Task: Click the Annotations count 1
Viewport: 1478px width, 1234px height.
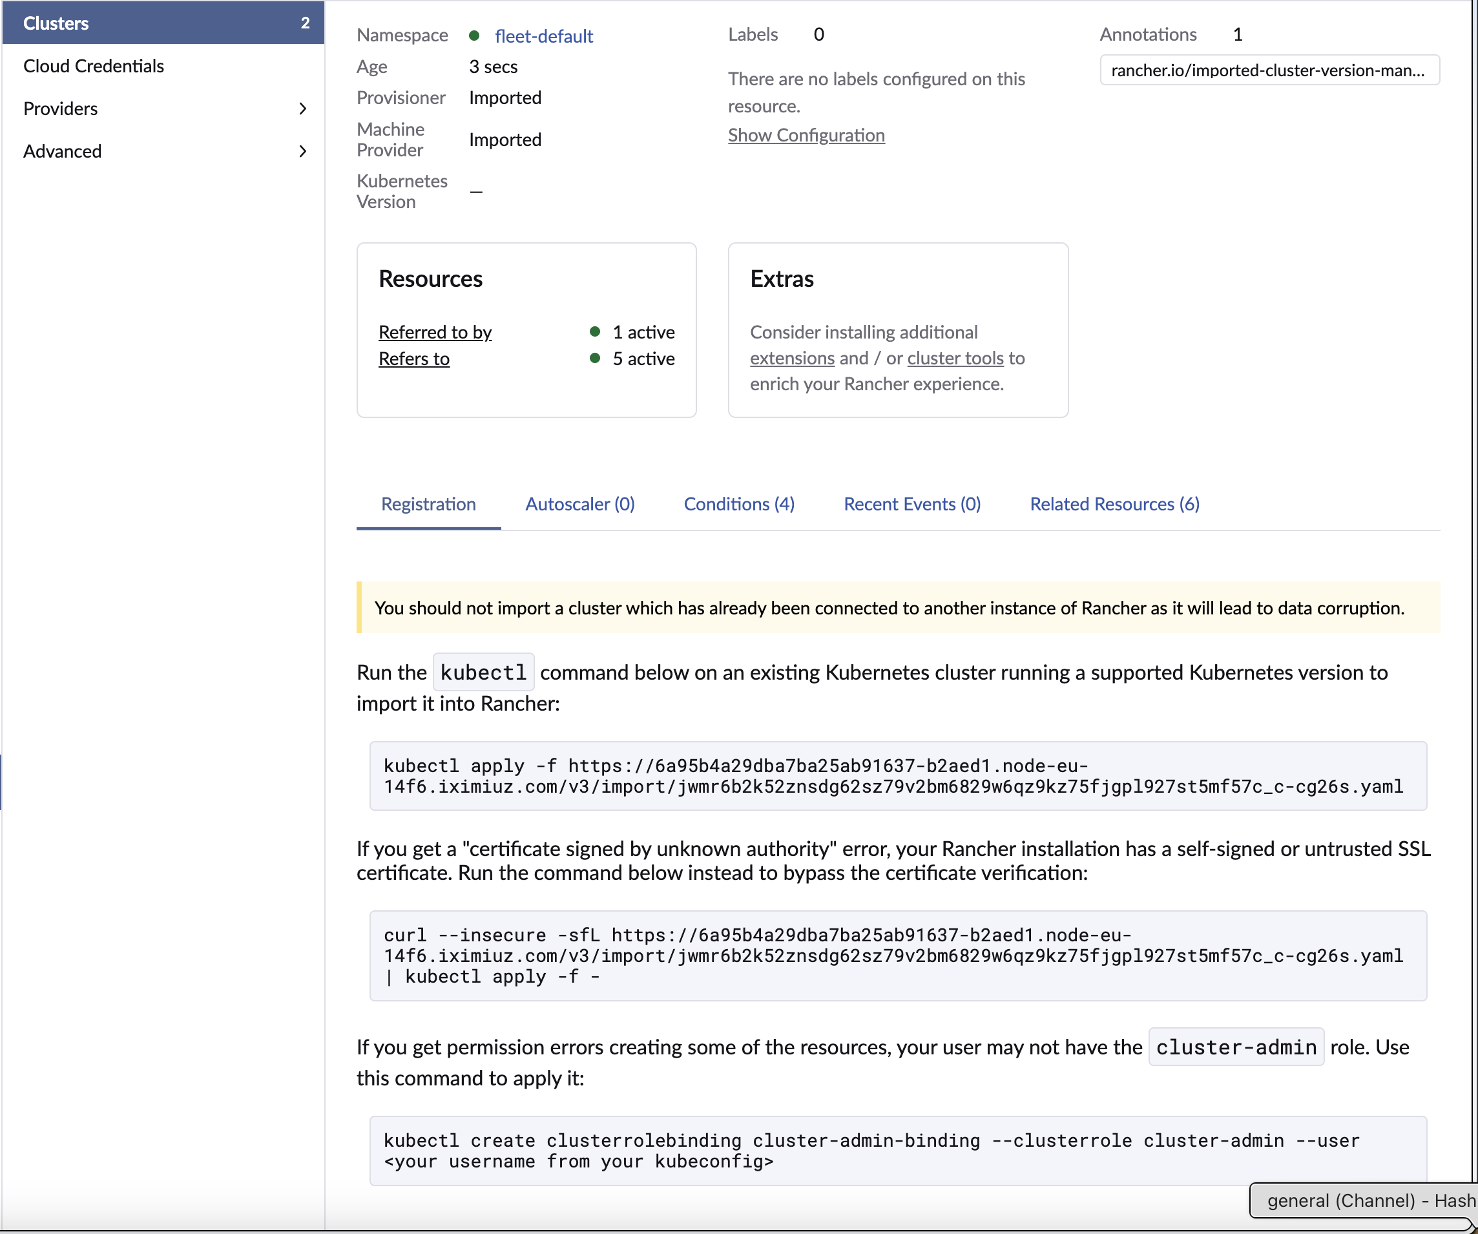Action: click(x=1238, y=34)
